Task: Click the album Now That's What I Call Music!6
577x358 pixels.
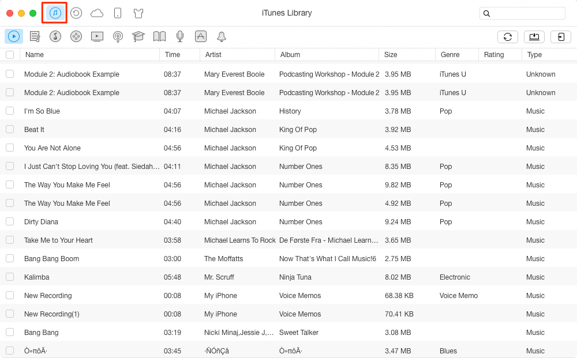Action: (328, 259)
